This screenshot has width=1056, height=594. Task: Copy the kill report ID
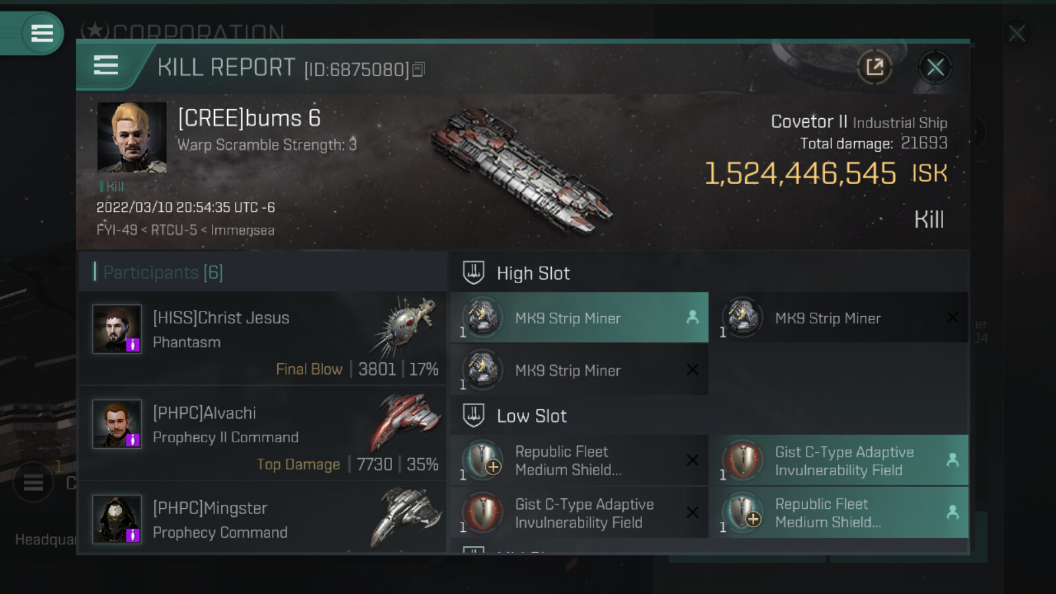pos(418,69)
